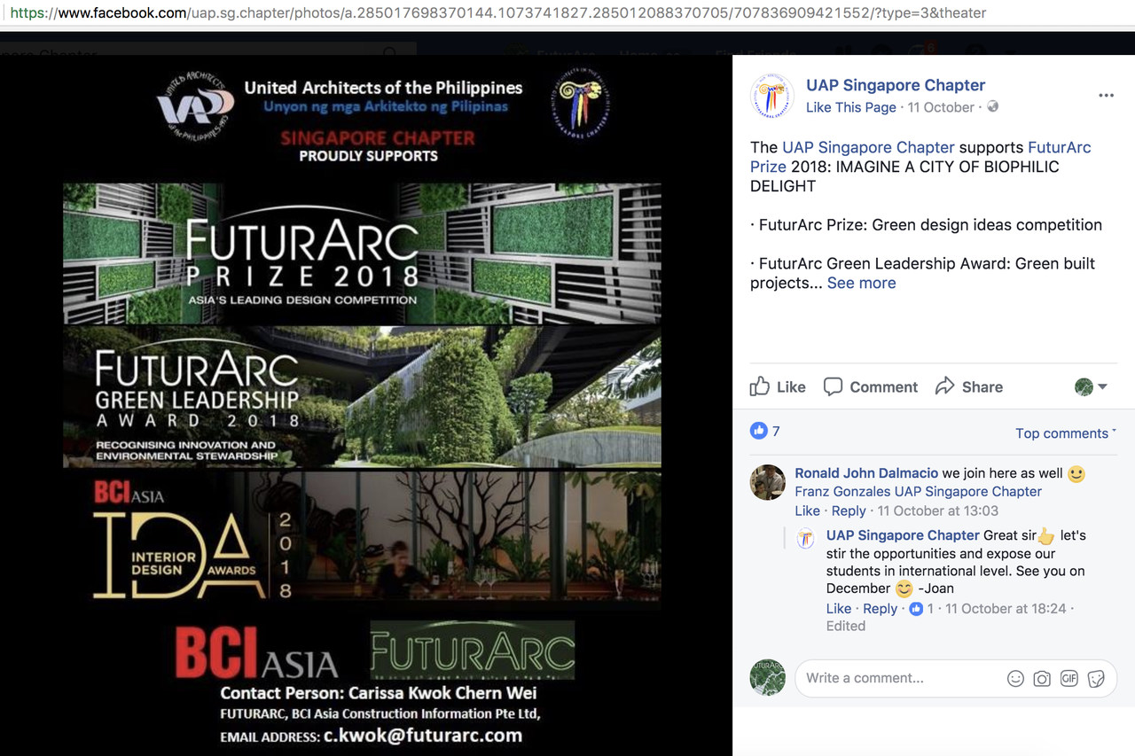
Task: Open the FuturArc Prize link in the post
Action: point(920,157)
